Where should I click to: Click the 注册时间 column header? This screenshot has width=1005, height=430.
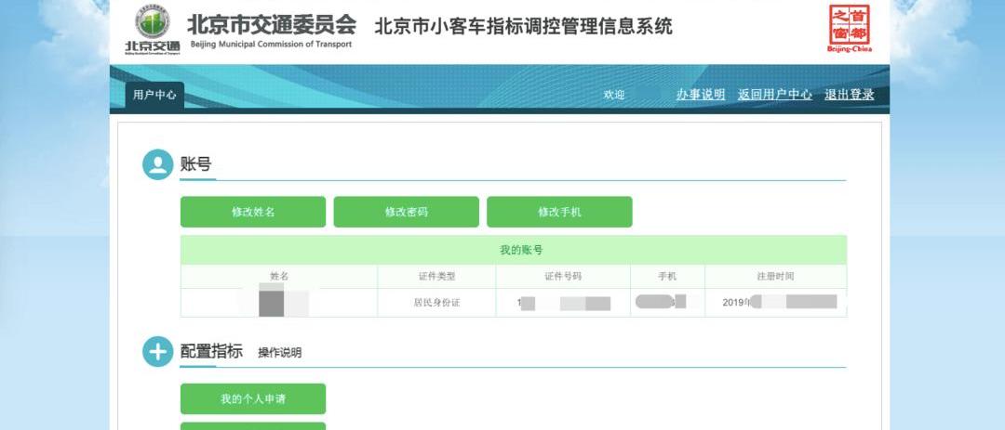(775, 277)
